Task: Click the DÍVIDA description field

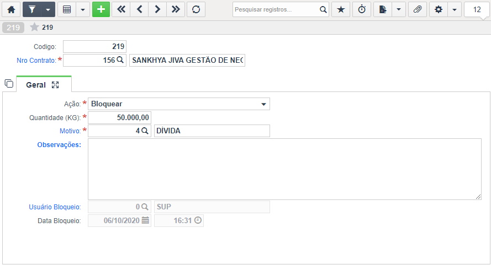Action: (212, 131)
